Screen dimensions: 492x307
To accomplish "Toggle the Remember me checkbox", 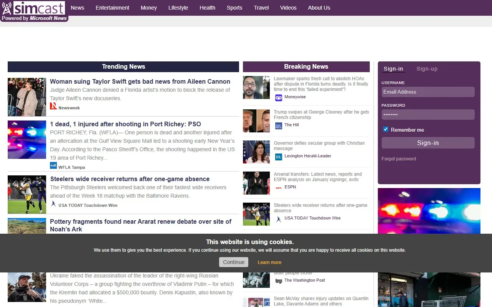I will [386, 130].
